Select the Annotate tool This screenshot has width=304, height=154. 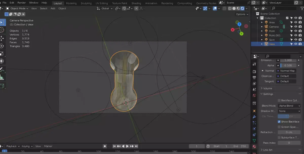click(x=2, y=70)
